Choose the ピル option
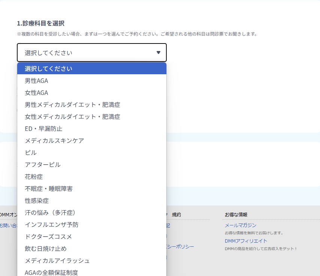The width and height of the screenshot is (320, 276). 92,153
